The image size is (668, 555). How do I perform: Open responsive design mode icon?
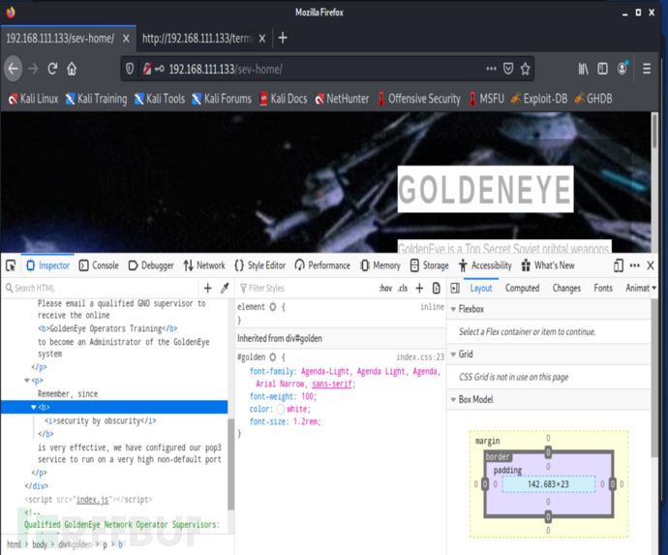coord(619,265)
